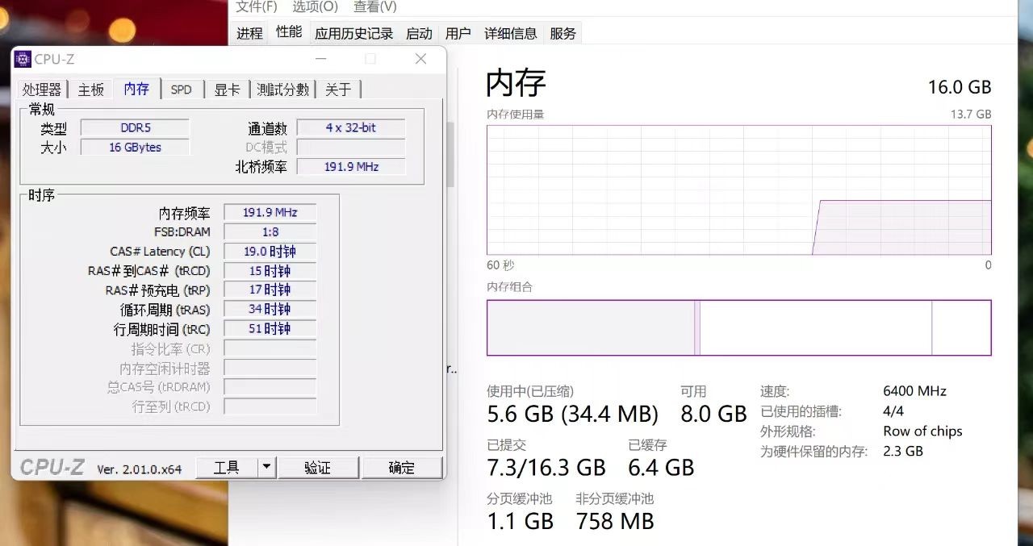This screenshot has width=1033, height=546.
Task: Click the 为硬件保留的内存 value 2.3 GB
Action: [903, 452]
